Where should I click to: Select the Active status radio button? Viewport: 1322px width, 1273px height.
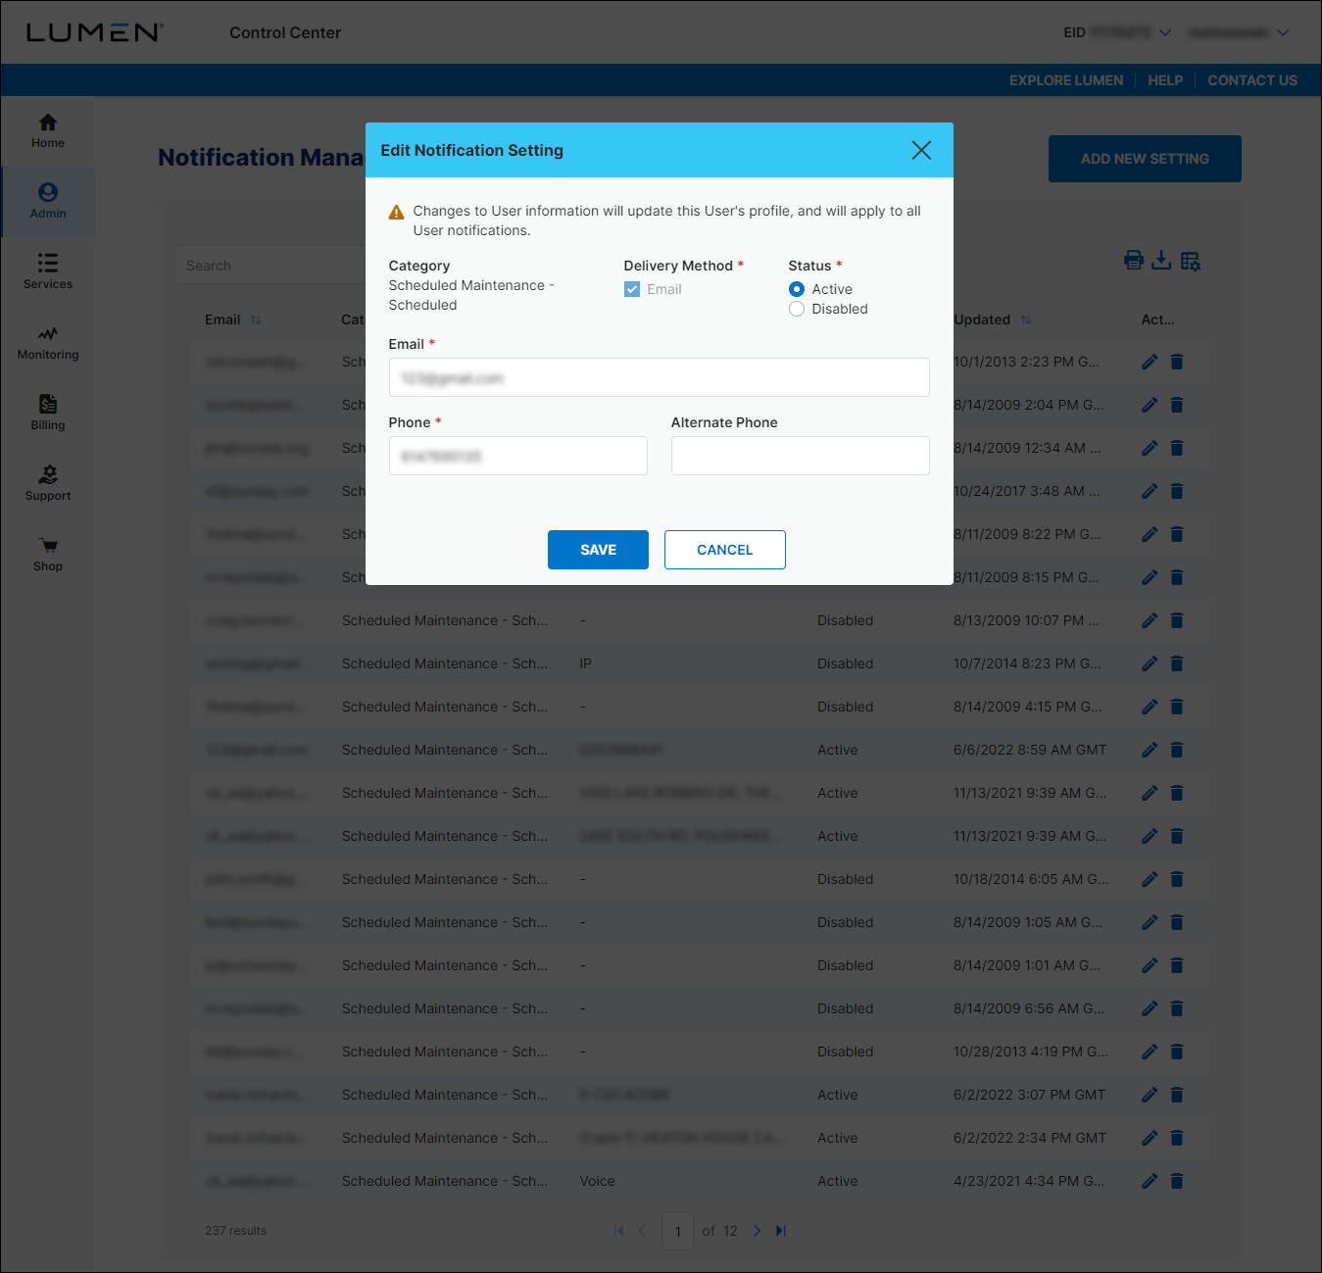coord(797,289)
